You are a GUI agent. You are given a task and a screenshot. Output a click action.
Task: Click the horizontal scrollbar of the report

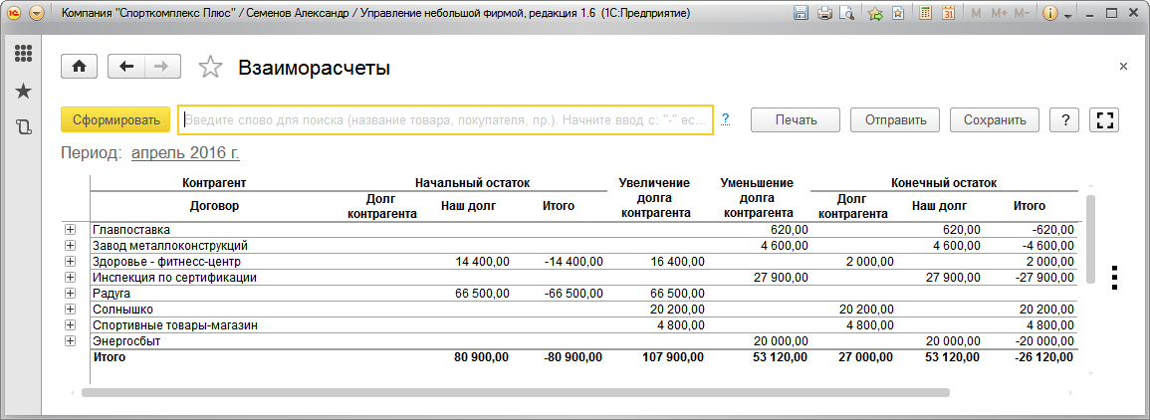click(x=516, y=393)
